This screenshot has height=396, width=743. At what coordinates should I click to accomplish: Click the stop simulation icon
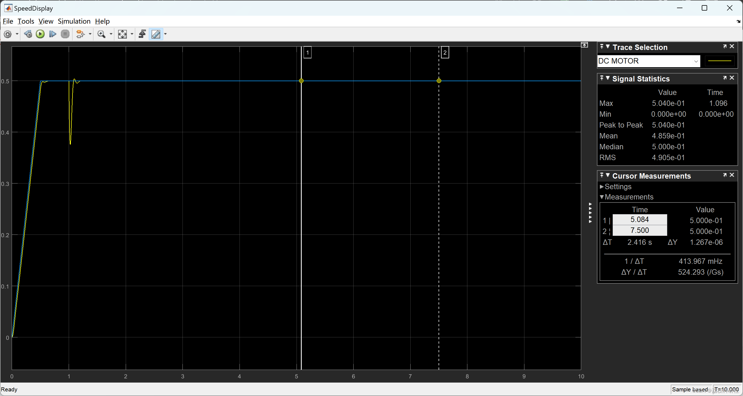point(65,34)
